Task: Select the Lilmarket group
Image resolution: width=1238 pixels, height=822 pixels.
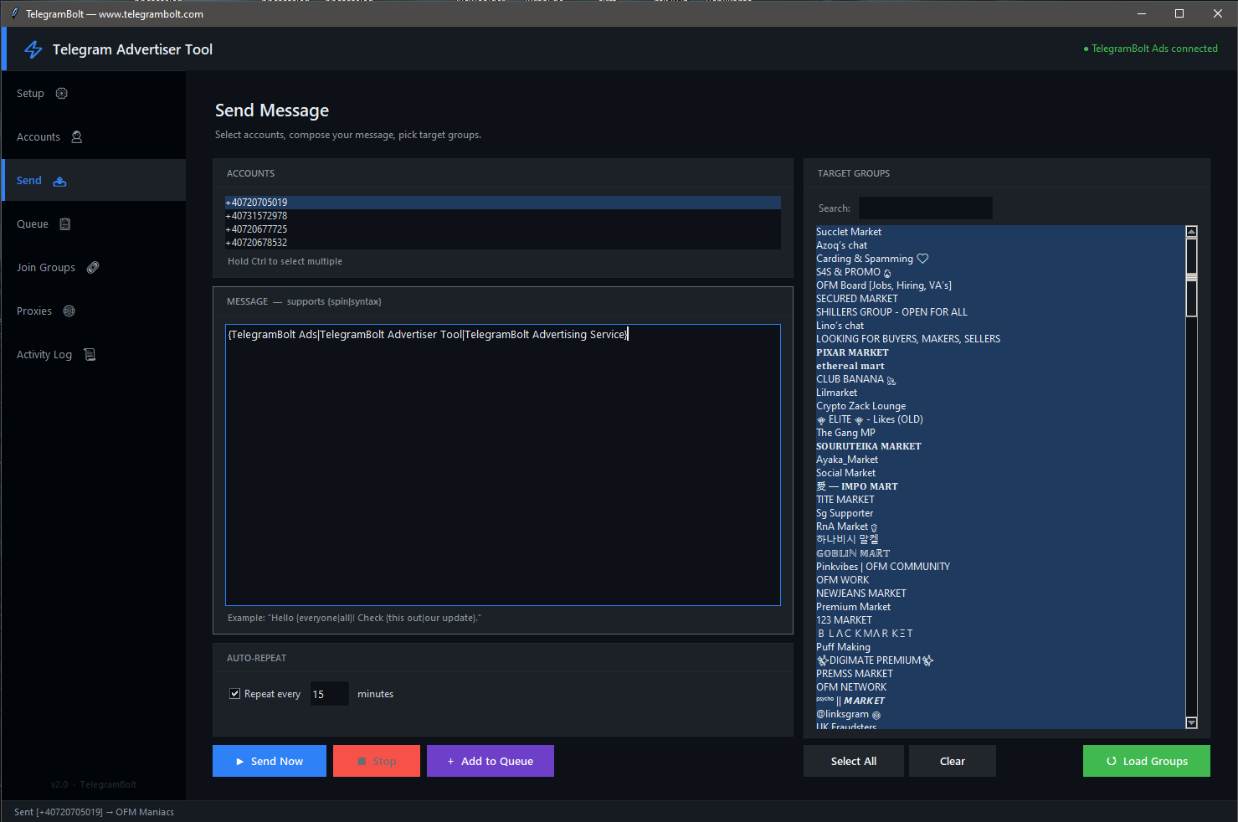Action: pyautogui.click(x=1000, y=393)
